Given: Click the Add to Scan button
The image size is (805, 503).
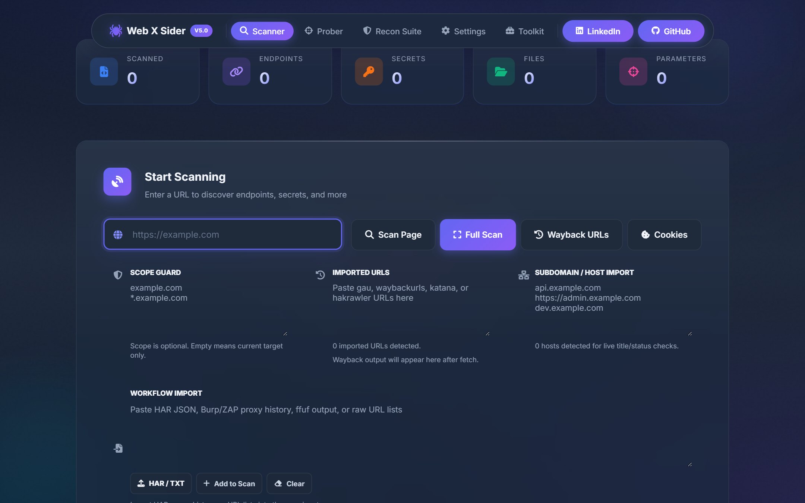Looking at the screenshot, I should 229,484.
